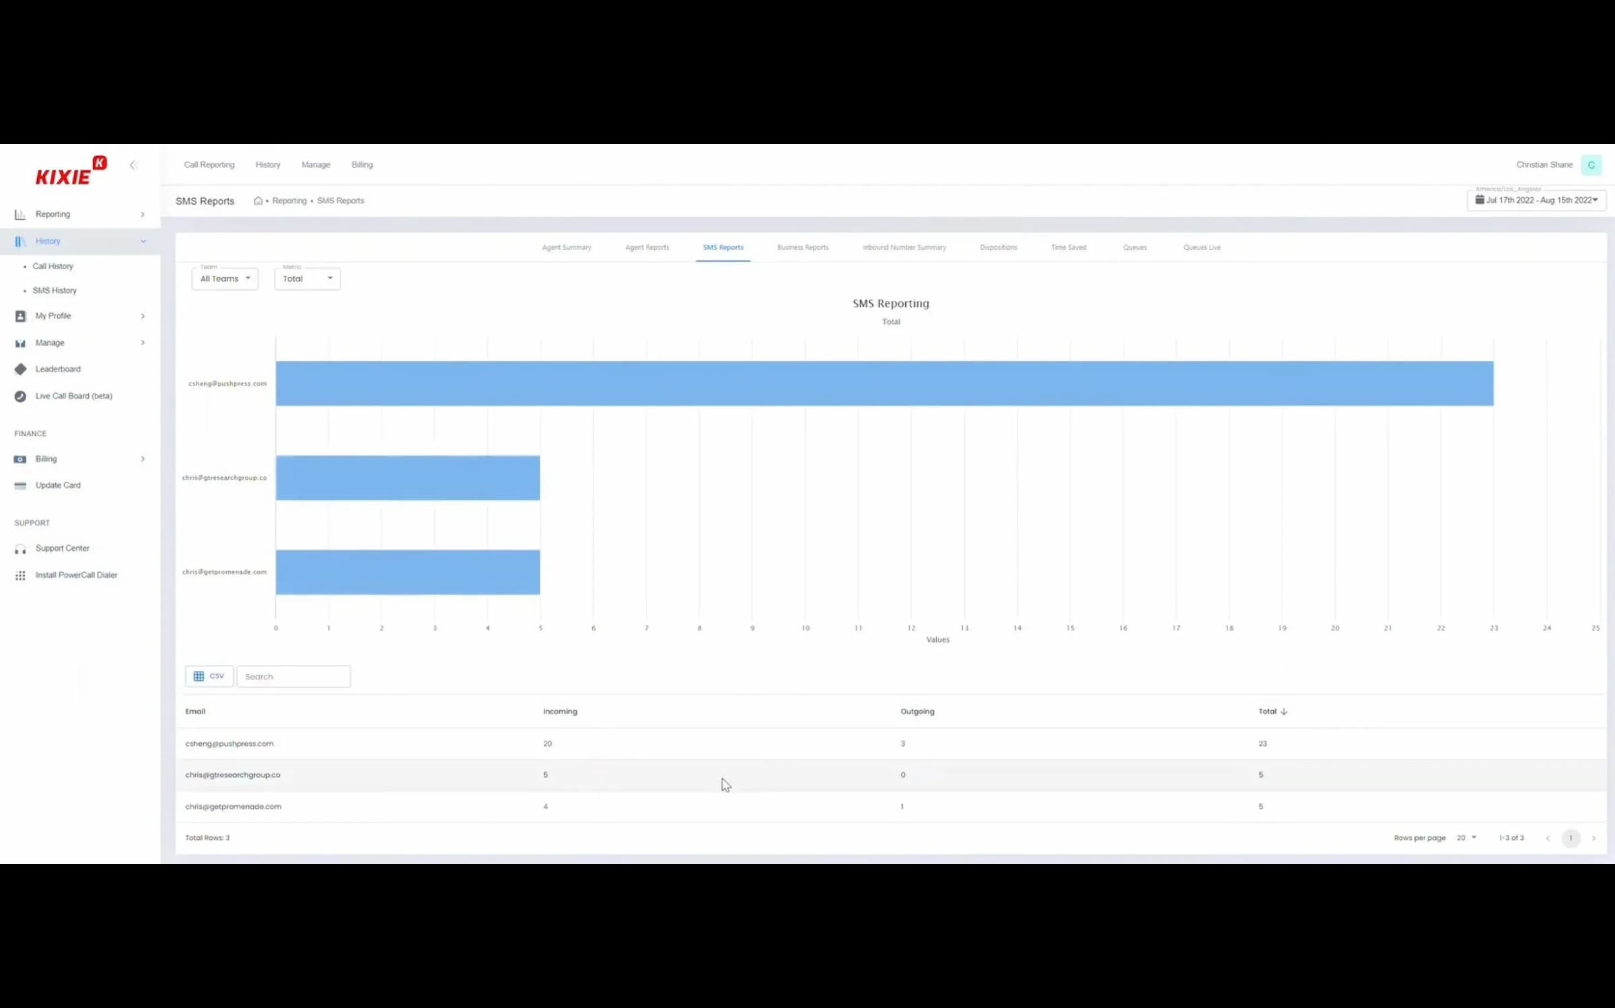1615x1008 pixels.
Task: Click the Kixie logo
Action: 71,172
